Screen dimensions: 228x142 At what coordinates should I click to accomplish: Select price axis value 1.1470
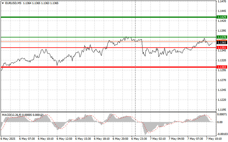(x=222, y=1)
